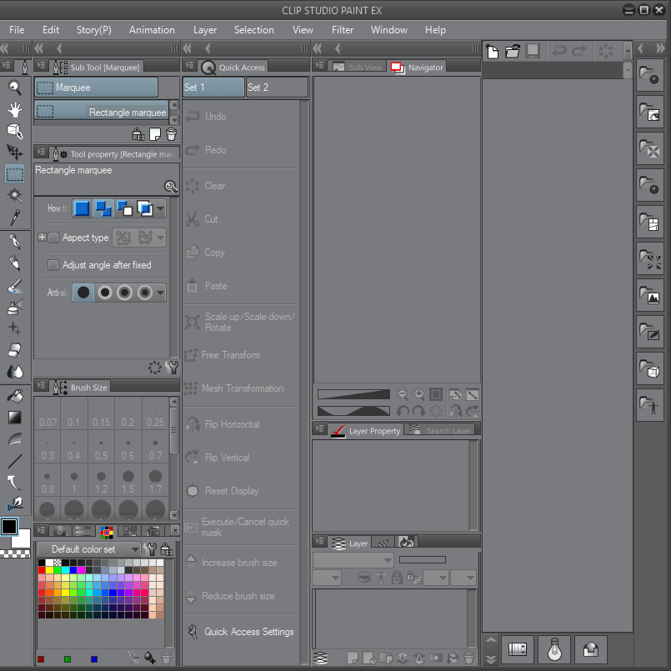Open the Aspect type options dropdown arrow
Screen dimensions: 671x671
click(x=160, y=238)
